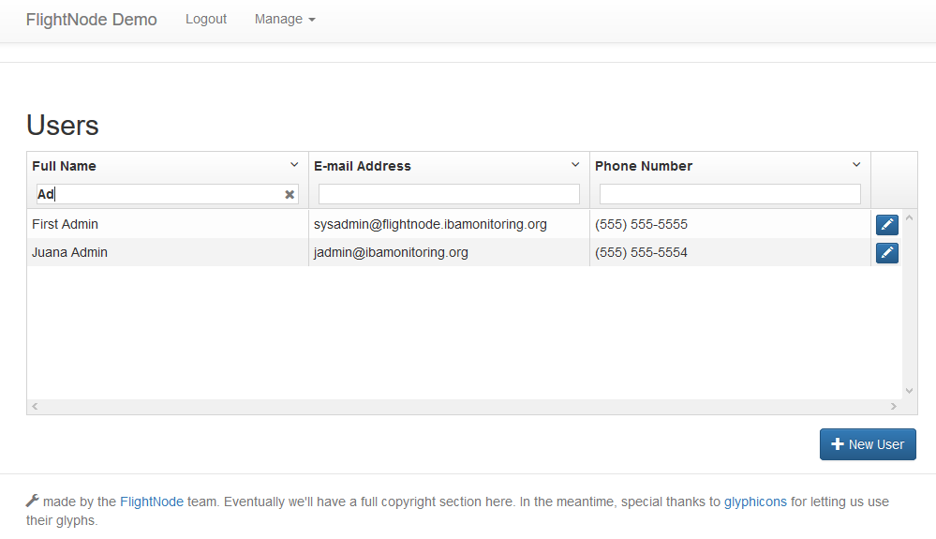Click the FlightNode Demo brand title
Screen dimensions: 936x539
[x=91, y=20]
